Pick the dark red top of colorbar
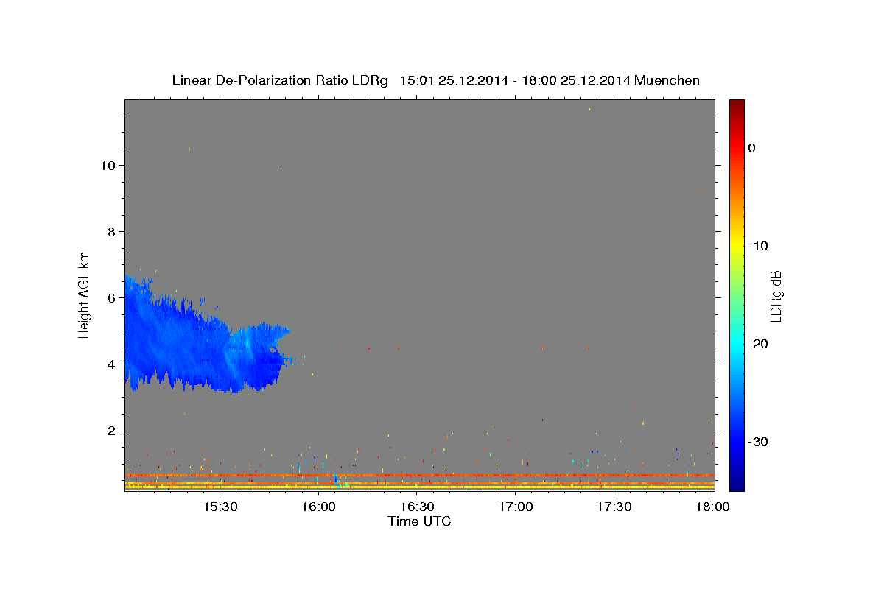Image resolution: width=884 pixels, height=589 pixels. coord(736,105)
